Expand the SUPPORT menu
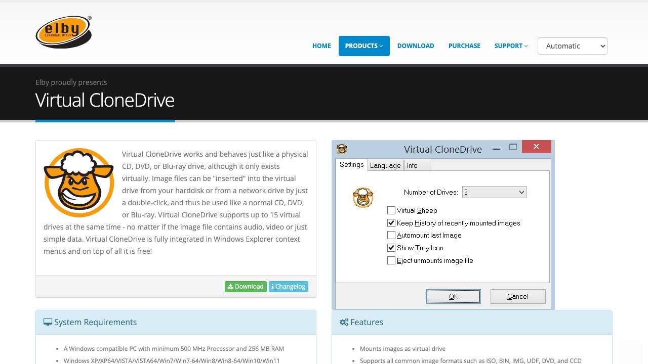This screenshot has width=648, height=364. click(511, 46)
